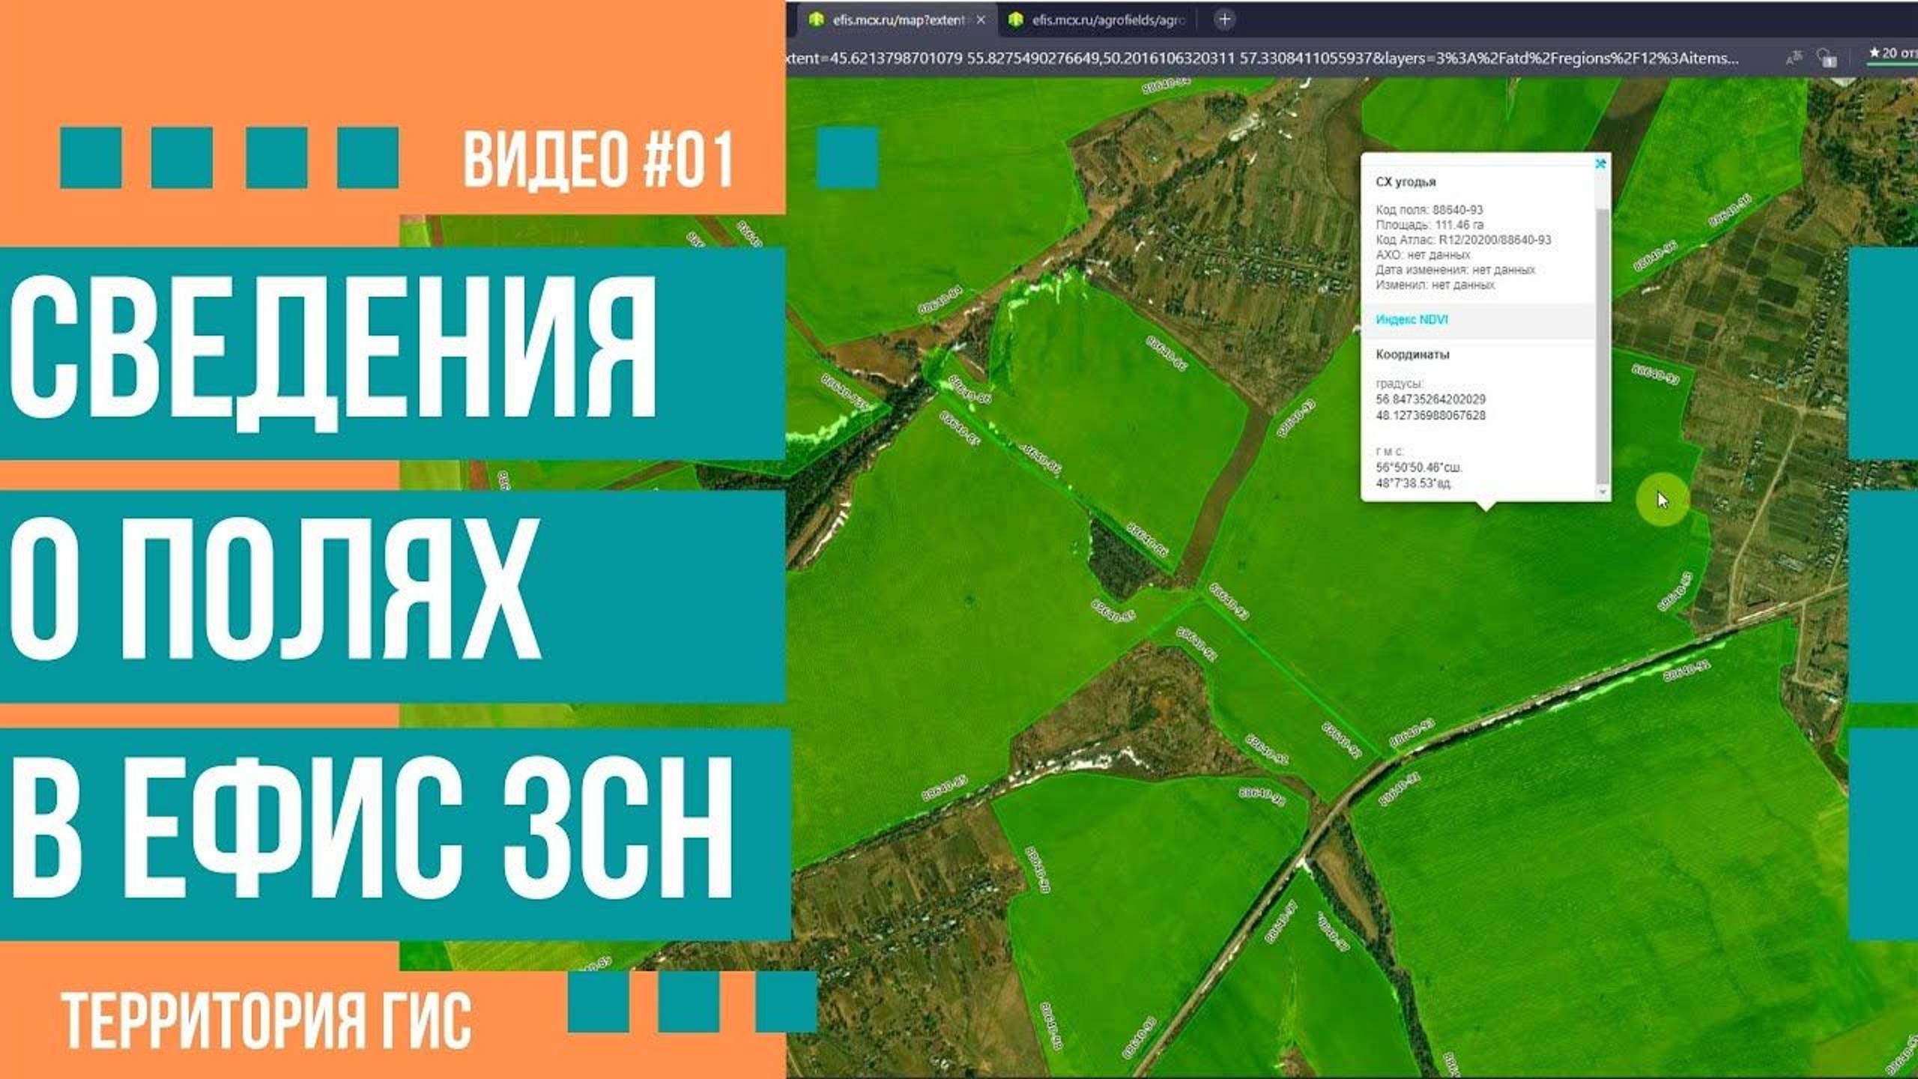This screenshot has height=1079, width=1918.
Task: Click the site protection lock icon
Action: tap(1826, 58)
